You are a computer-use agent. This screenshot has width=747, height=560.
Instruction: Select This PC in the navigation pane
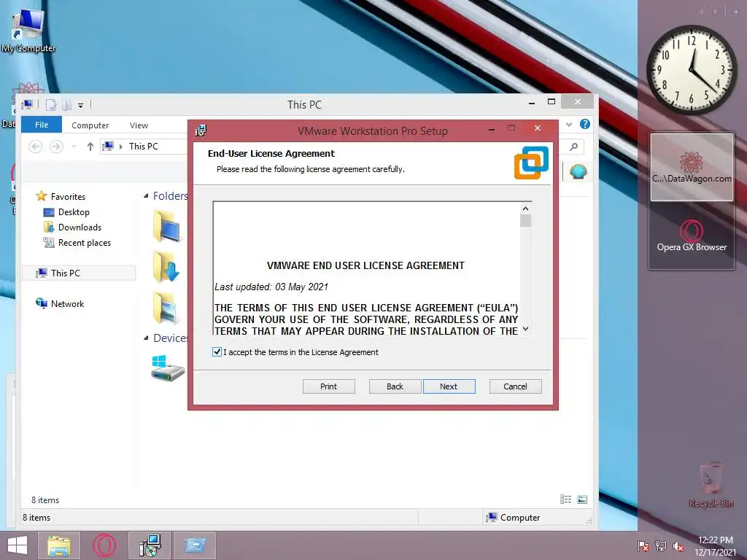pyautogui.click(x=79, y=273)
